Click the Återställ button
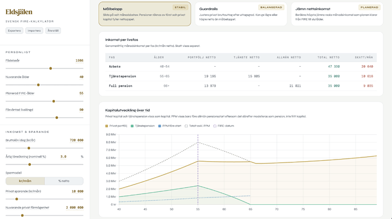Image resolution: width=392 pixels, height=219 pixels. click(53, 31)
